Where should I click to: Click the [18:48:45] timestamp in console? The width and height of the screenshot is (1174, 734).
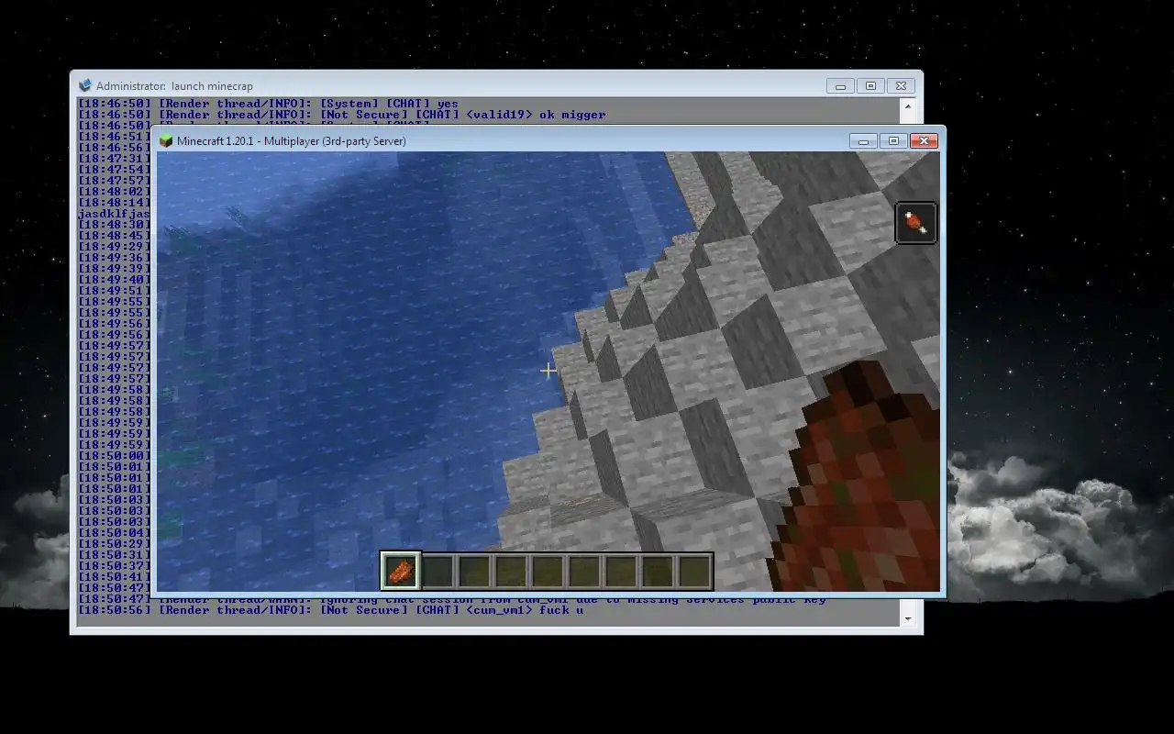pos(114,236)
